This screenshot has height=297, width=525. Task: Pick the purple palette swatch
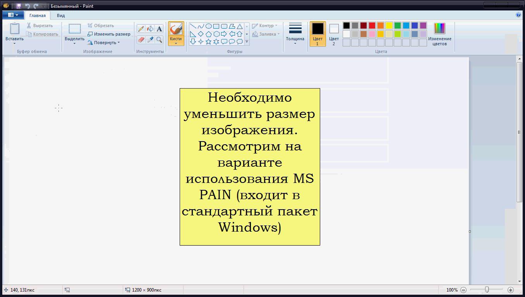423,26
